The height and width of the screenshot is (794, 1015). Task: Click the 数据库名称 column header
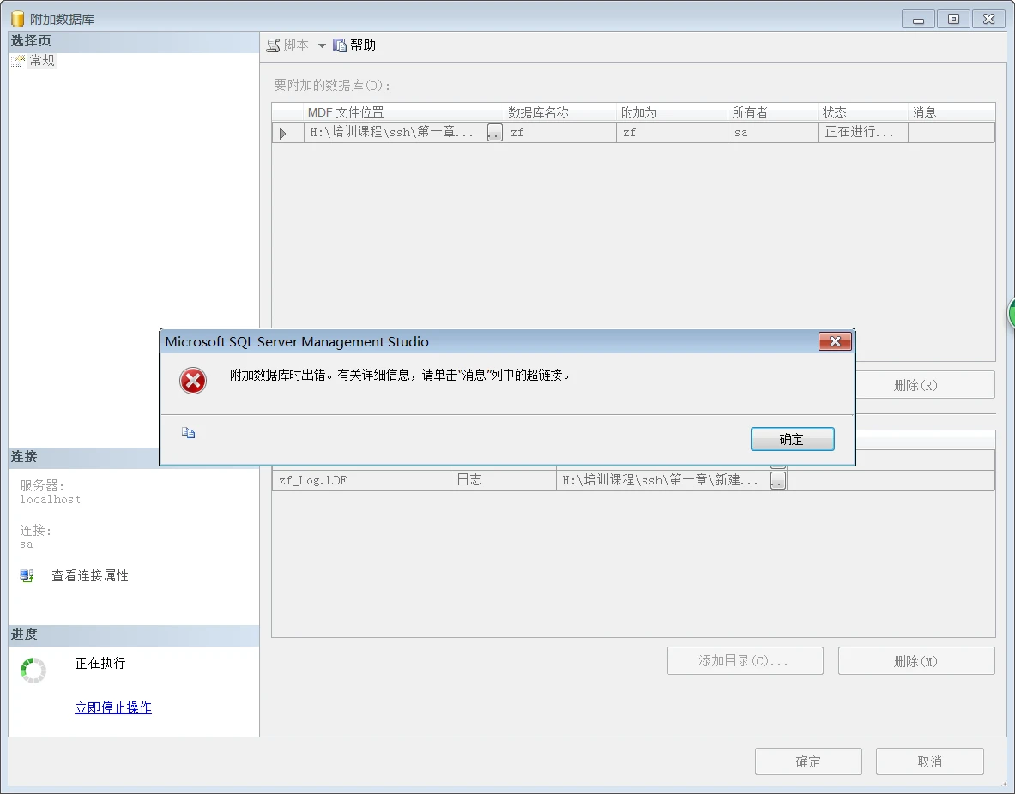[560, 112]
